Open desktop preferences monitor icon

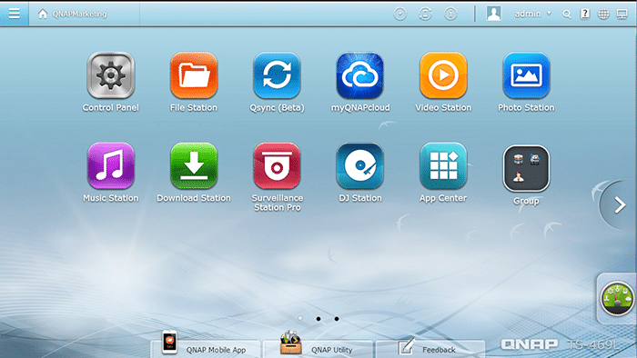coord(622,15)
